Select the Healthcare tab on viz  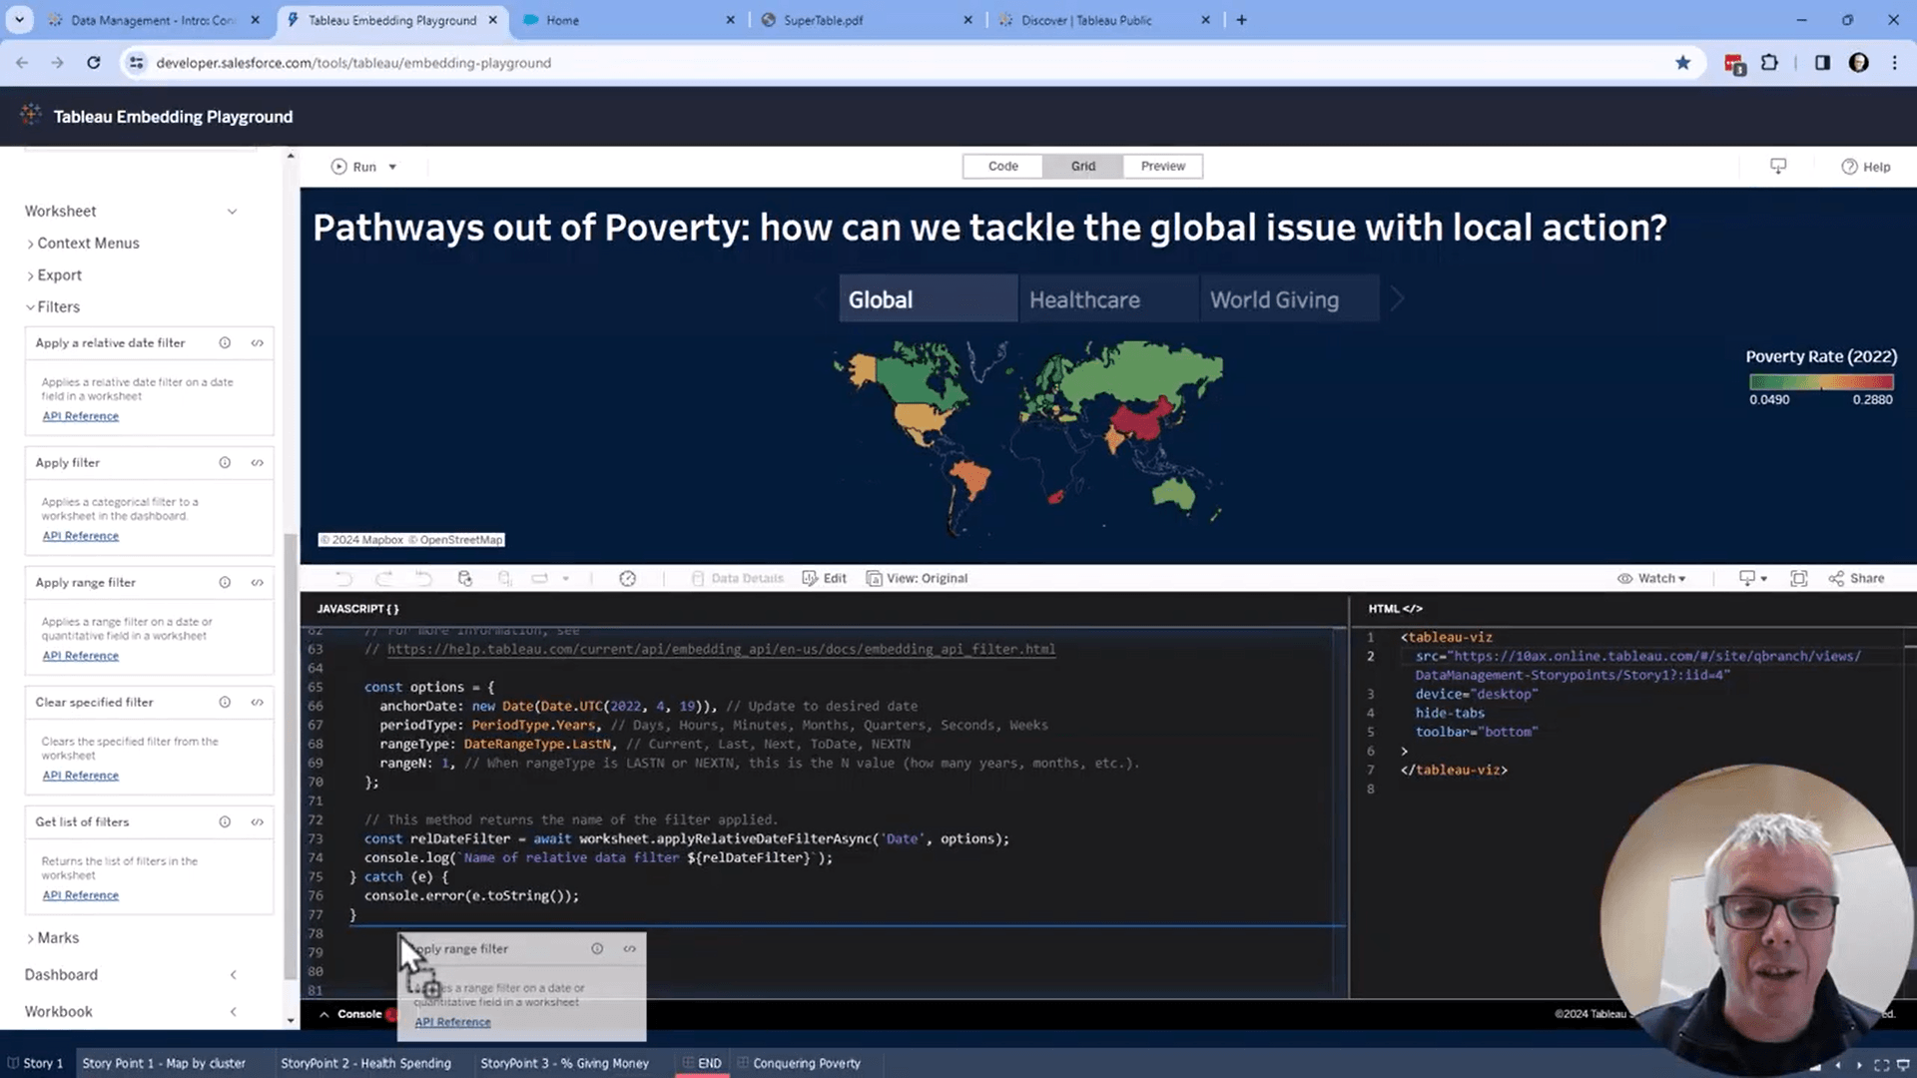coord(1085,298)
